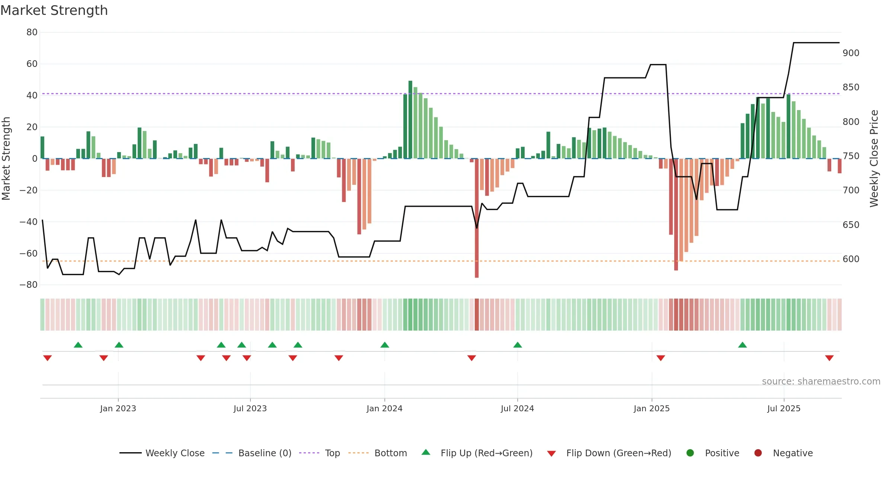Click the black Weekly Close legend line sample
This screenshot has height=502, width=893.
coord(130,453)
